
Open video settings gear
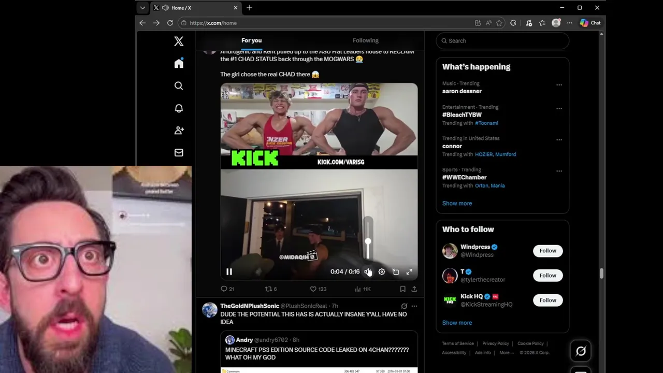point(382,271)
